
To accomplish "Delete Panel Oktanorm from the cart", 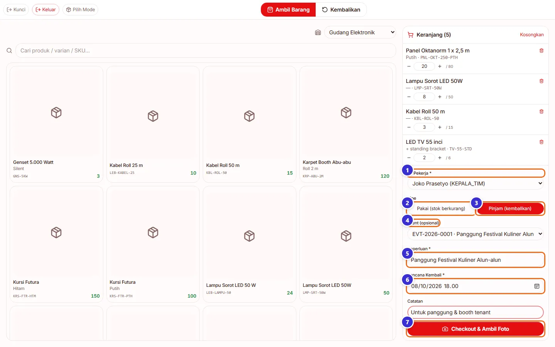I will coord(542,51).
